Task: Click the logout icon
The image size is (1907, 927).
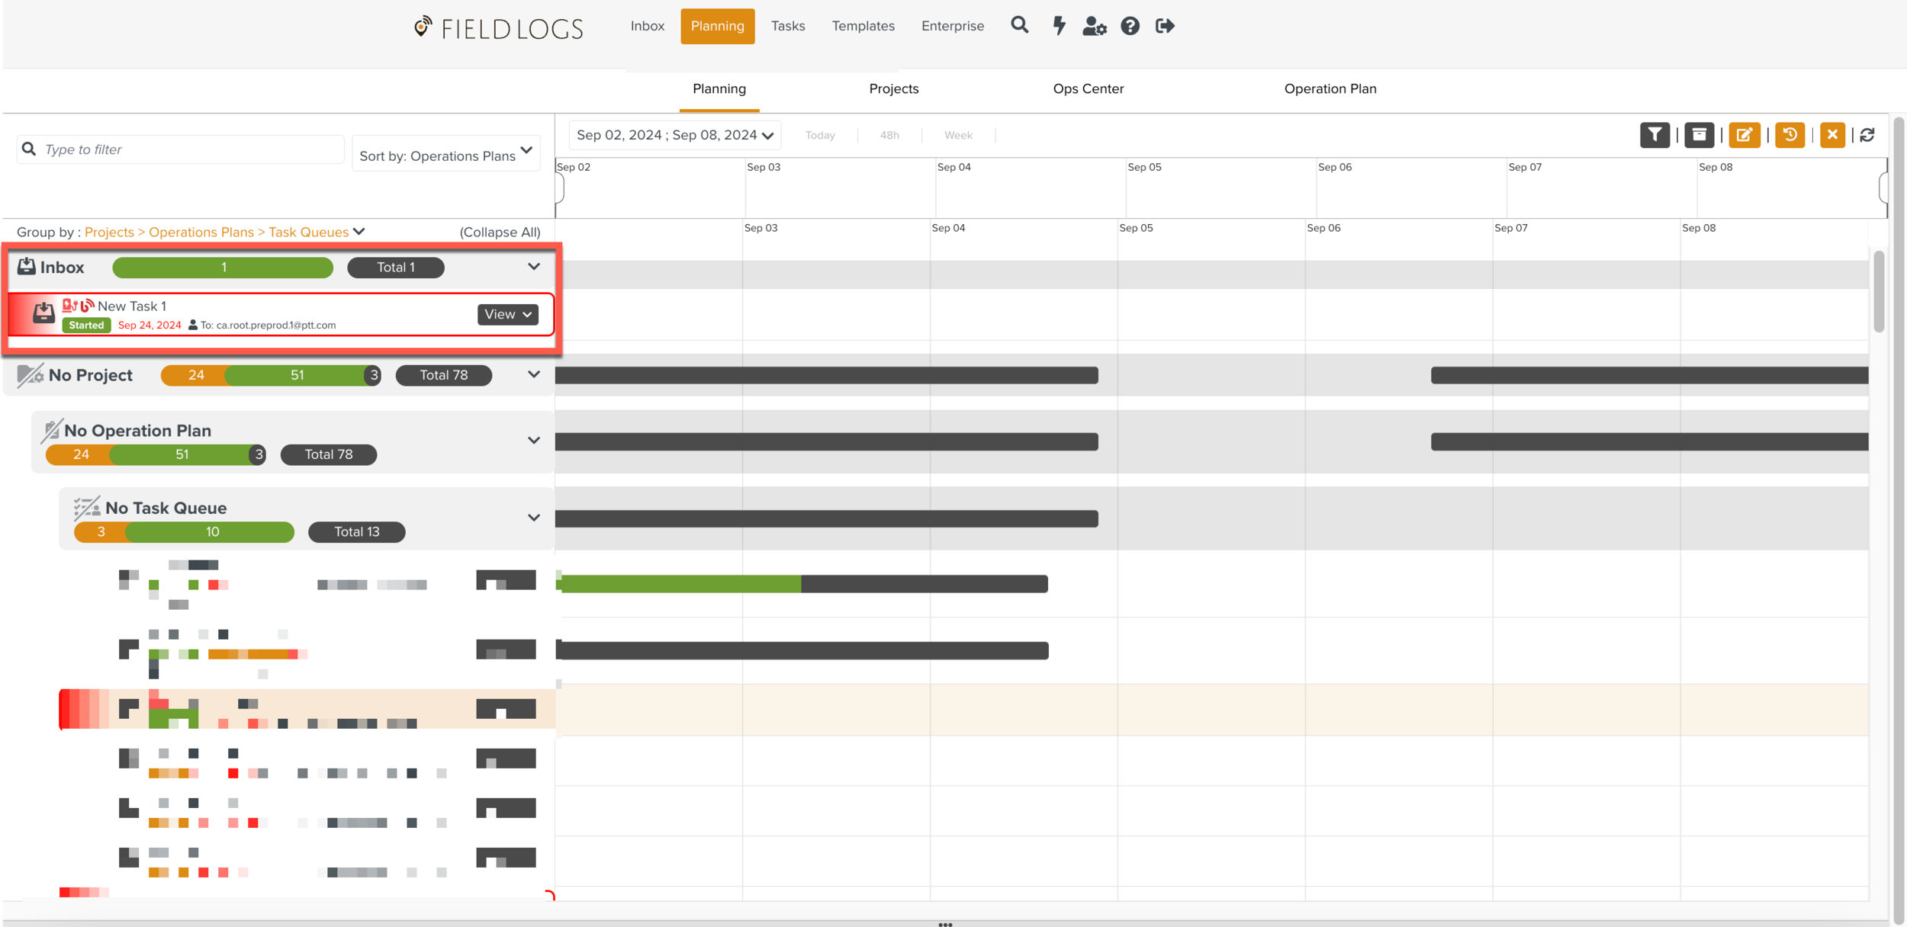Action: 1165,27
